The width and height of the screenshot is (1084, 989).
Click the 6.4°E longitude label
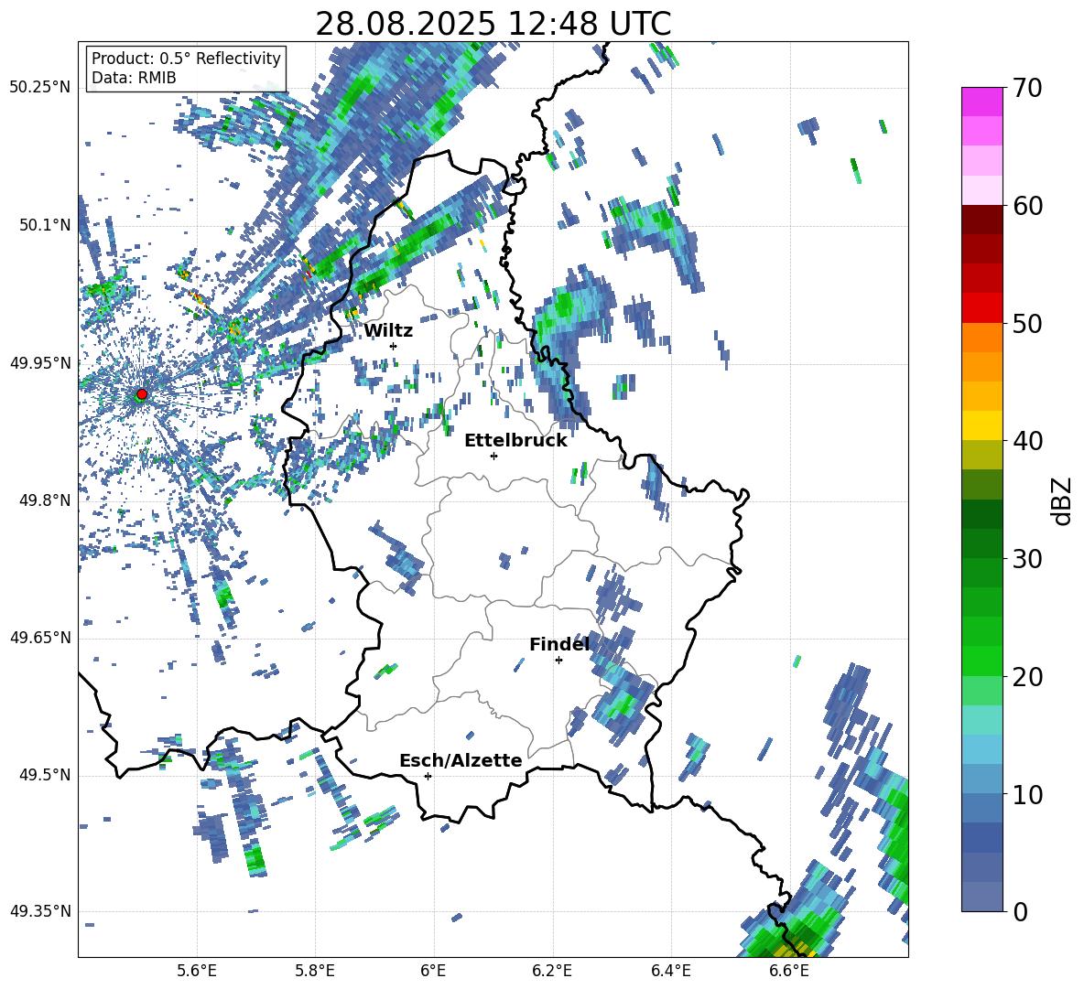[x=670, y=972]
